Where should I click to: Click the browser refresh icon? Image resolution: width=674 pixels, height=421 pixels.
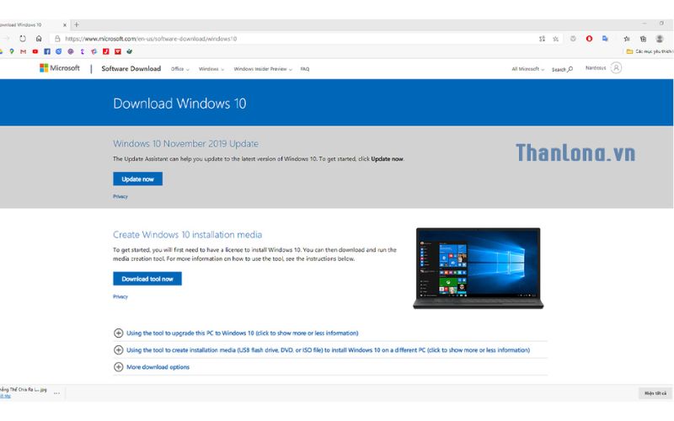point(23,39)
